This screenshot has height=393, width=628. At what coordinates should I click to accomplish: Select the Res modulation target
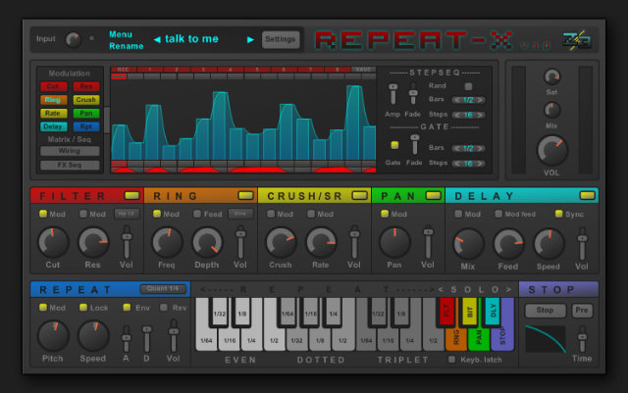pos(86,86)
